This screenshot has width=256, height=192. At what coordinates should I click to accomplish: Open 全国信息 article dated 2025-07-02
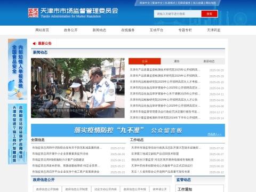67,148
